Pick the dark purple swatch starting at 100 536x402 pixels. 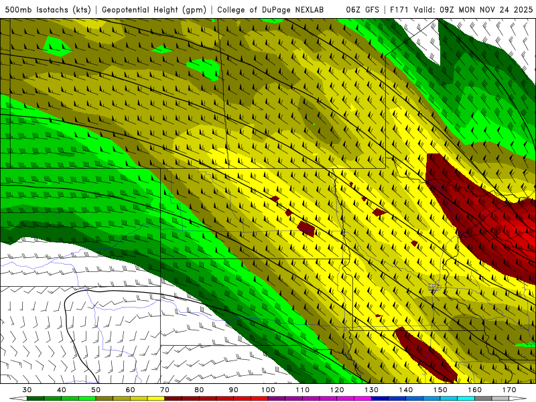(x=277, y=399)
